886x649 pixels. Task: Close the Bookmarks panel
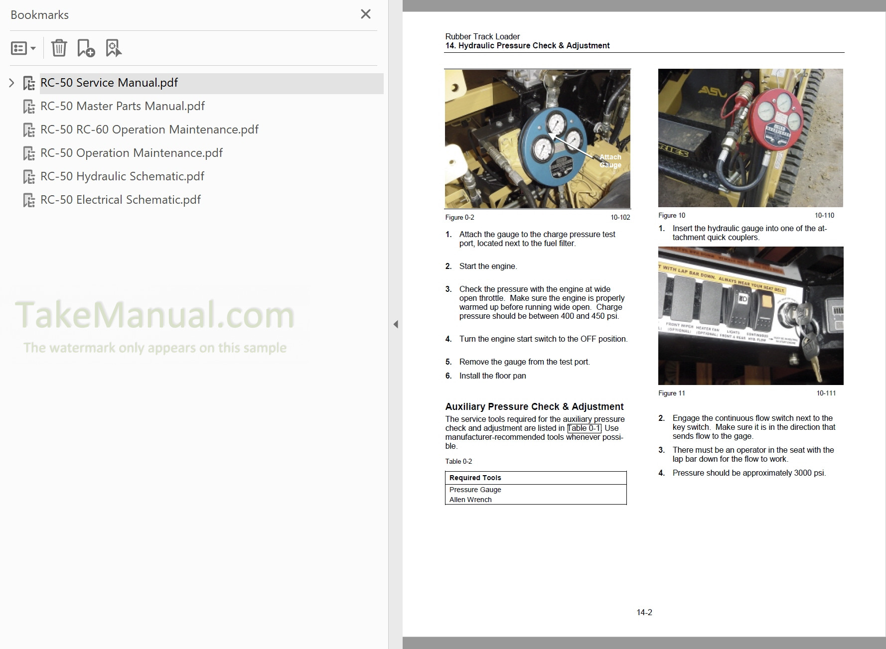(x=365, y=14)
